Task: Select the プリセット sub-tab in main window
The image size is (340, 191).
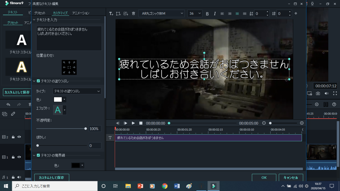Action: tap(12, 23)
